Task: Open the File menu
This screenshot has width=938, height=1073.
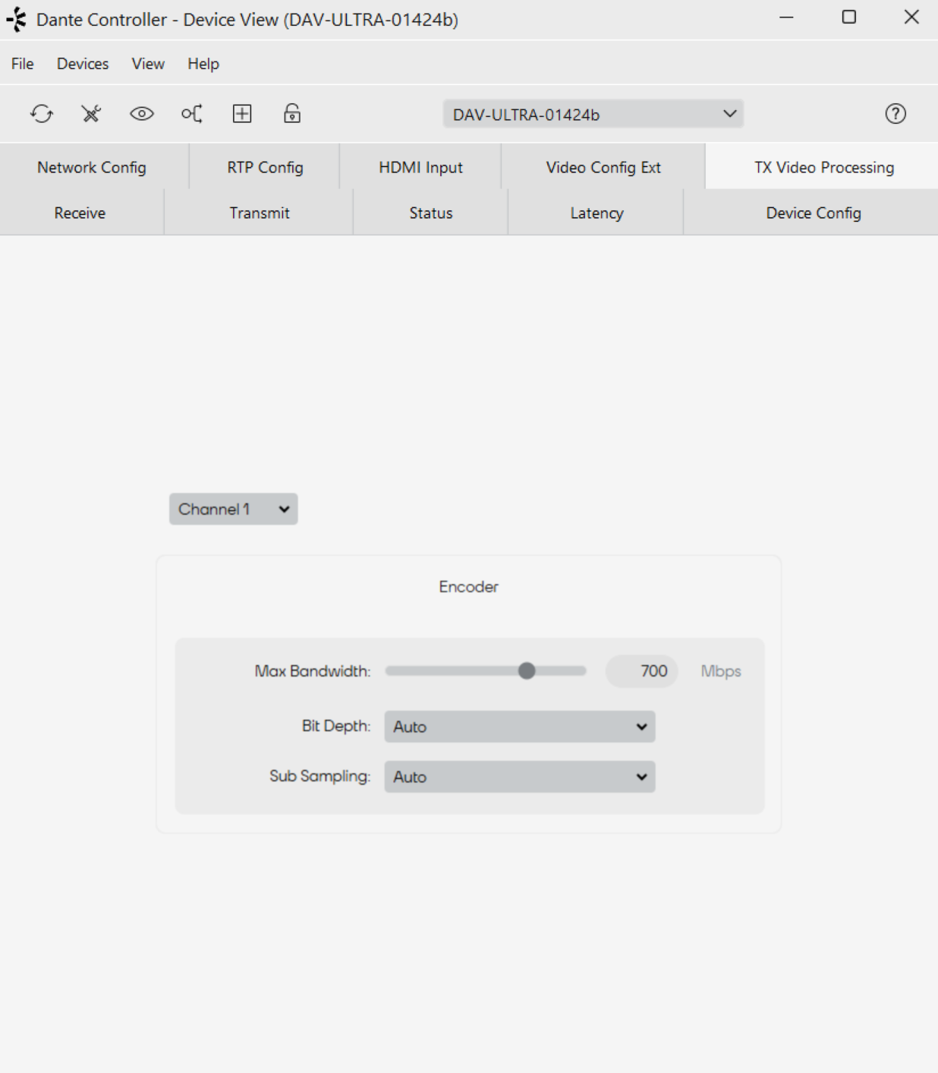Action: 22,64
